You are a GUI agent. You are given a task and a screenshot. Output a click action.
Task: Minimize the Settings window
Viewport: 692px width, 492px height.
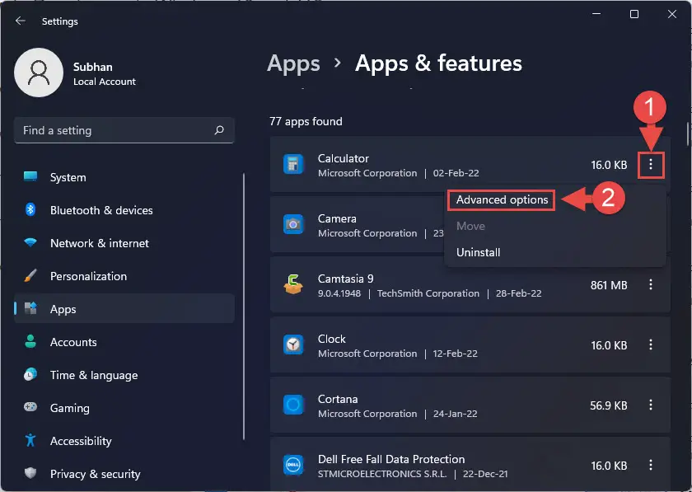pos(596,14)
